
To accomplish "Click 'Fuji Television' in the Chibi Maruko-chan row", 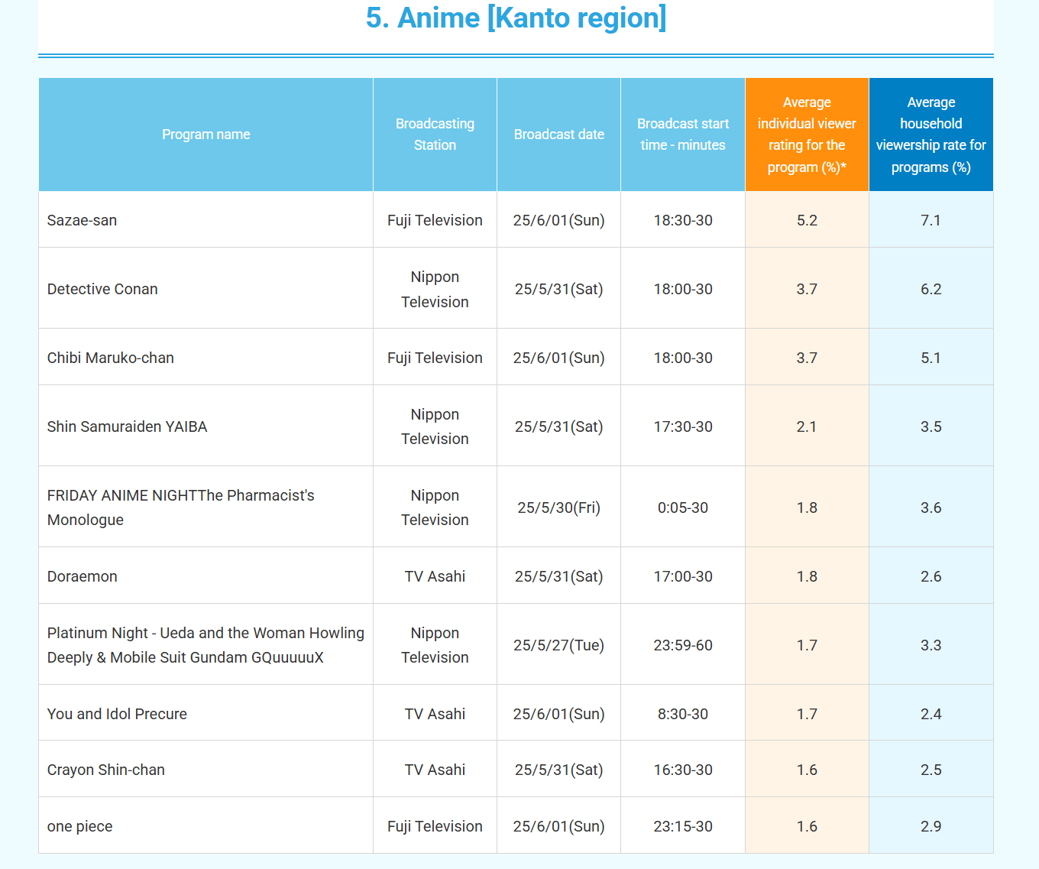I will pos(435,358).
